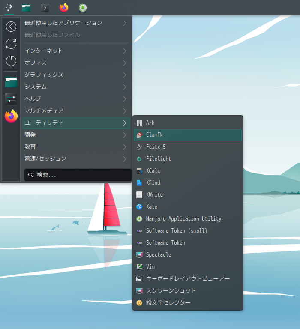Open the ヘルプ category
This screenshot has height=329, width=300.
[x=76, y=99]
